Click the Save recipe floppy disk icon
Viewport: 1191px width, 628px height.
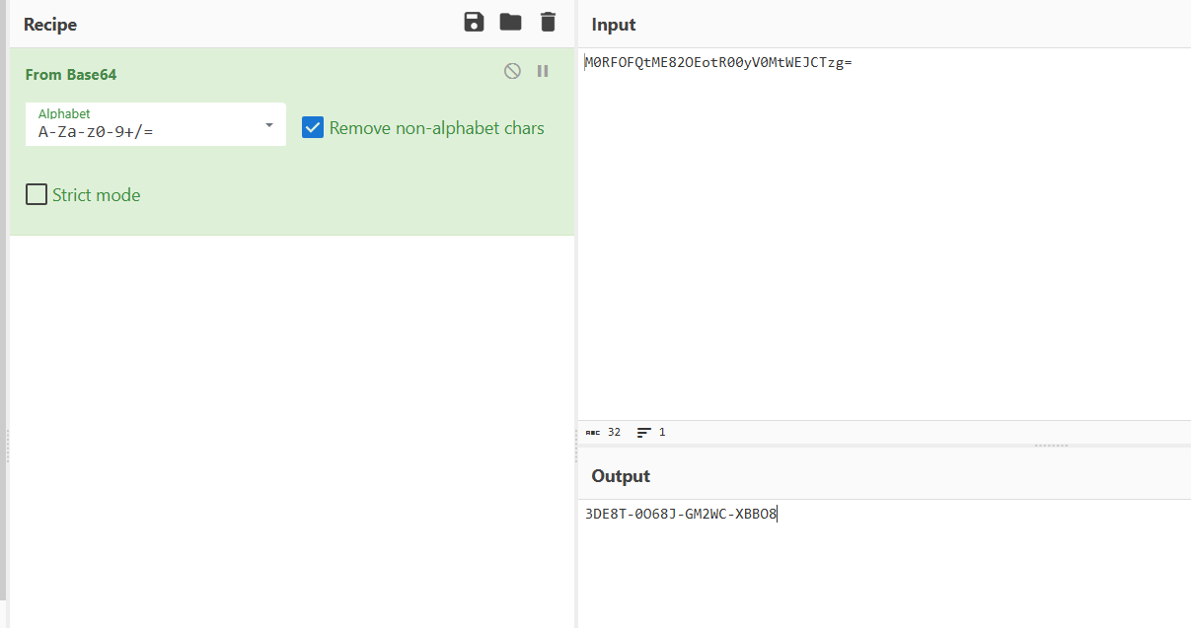[x=474, y=23]
